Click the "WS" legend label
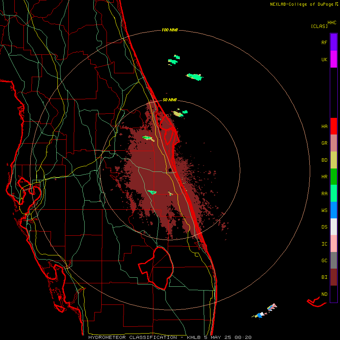The width and height of the screenshot is (340, 340). tap(324, 210)
